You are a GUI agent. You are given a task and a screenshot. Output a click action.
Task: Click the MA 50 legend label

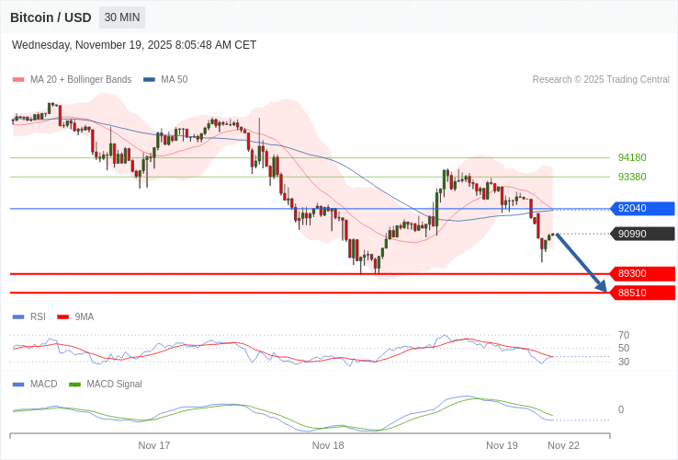pos(175,80)
